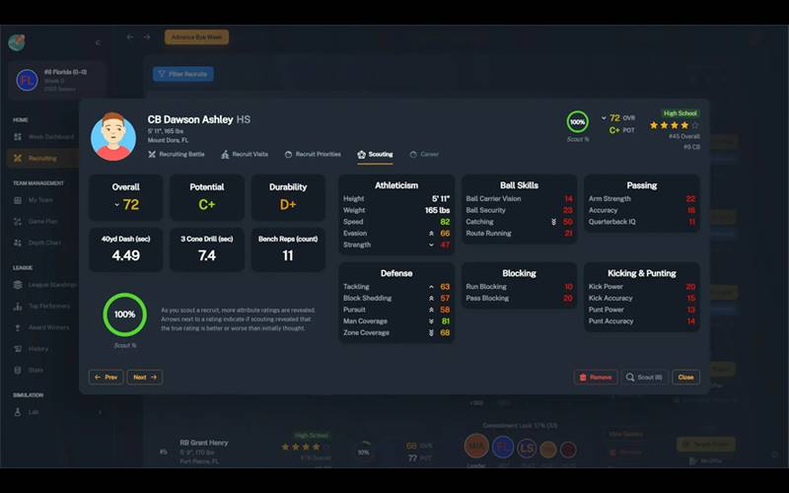Open the Recruit Priorities tab
789x493 pixels.
coord(312,155)
